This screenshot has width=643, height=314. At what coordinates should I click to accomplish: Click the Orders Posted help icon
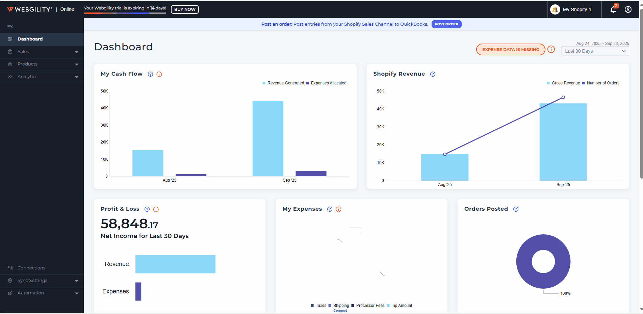516,209
